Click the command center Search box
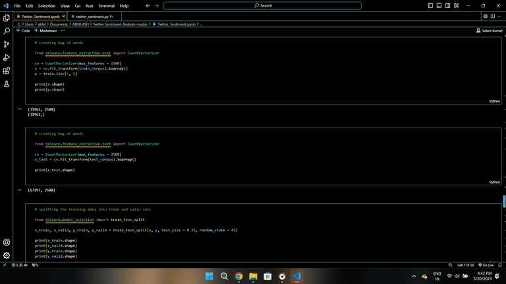This screenshot has width=506, height=284. click(x=262, y=6)
